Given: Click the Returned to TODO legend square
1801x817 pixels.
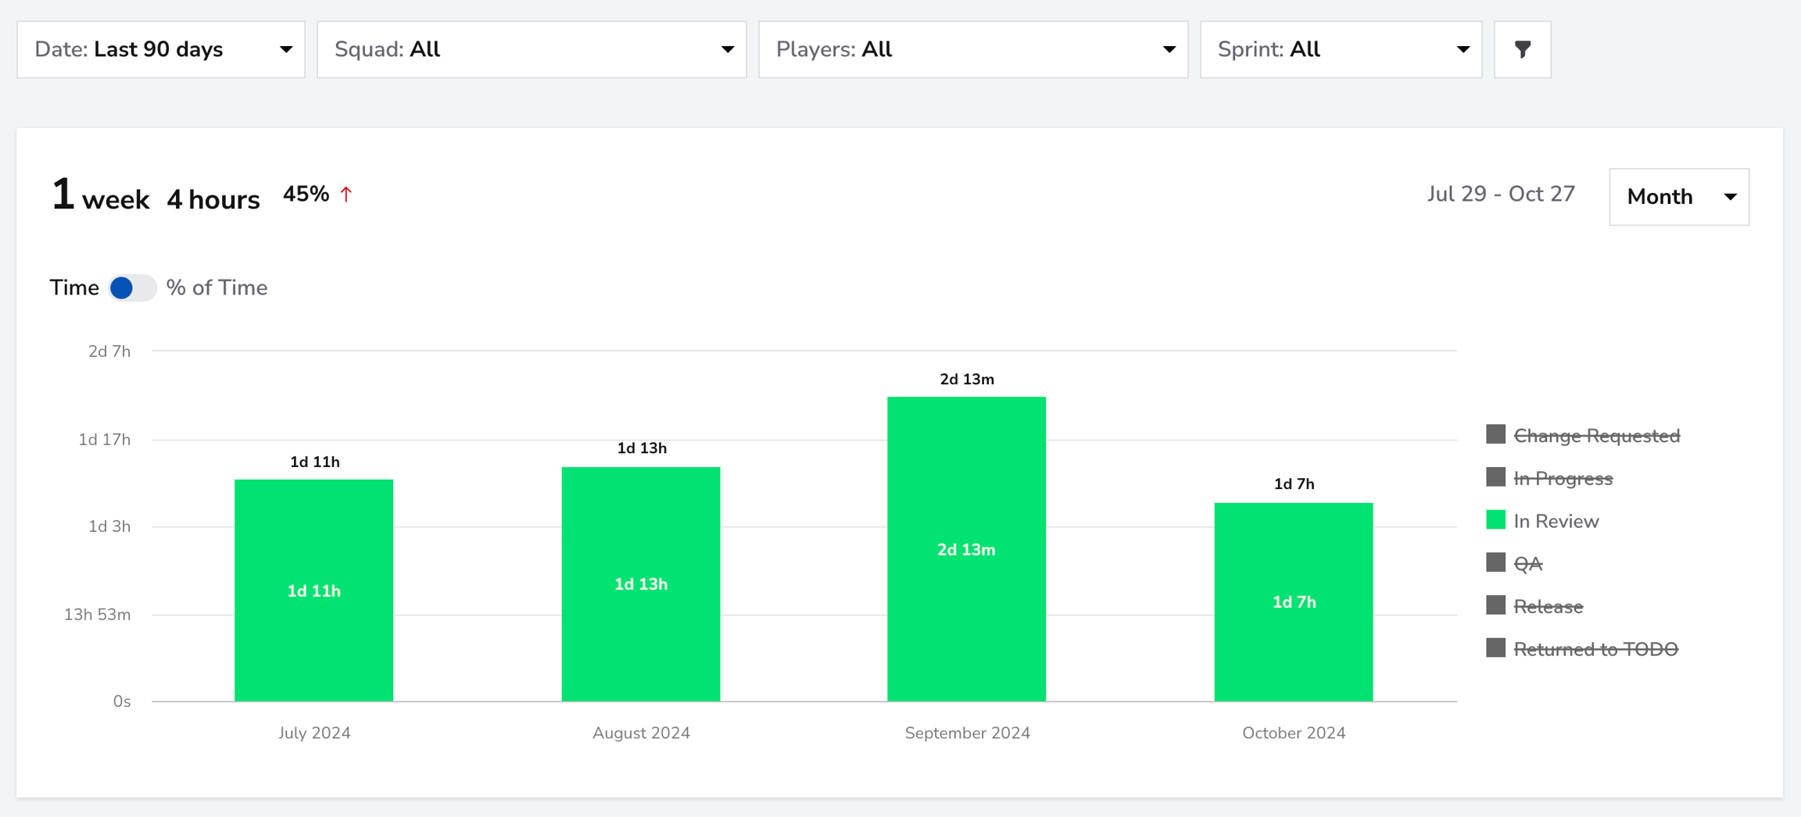Looking at the screenshot, I should [1495, 648].
